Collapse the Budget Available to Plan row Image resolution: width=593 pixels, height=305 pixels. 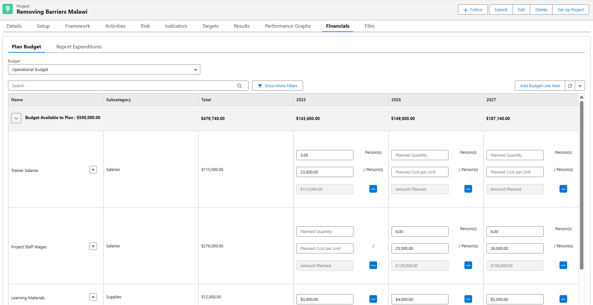[16, 118]
